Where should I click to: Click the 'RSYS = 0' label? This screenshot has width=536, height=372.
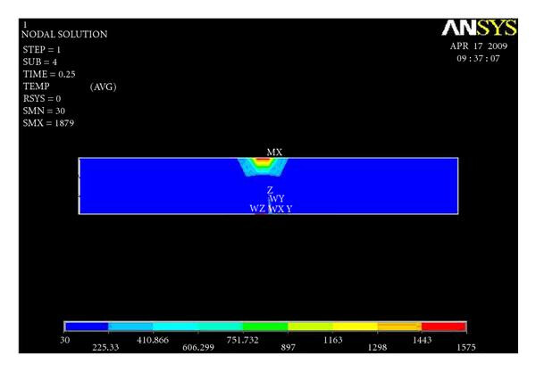pos(42,99)
